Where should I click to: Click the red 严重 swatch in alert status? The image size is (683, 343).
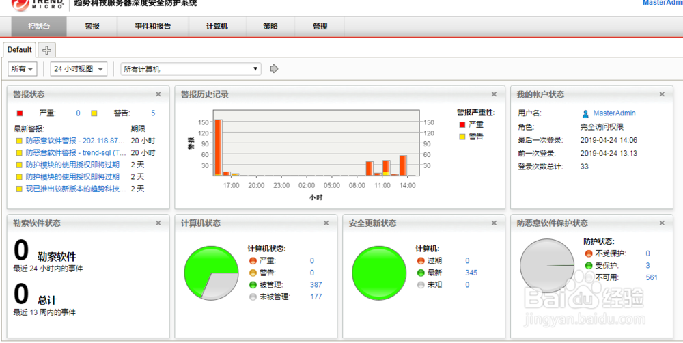pyautogui.click(x=20, y=113)
